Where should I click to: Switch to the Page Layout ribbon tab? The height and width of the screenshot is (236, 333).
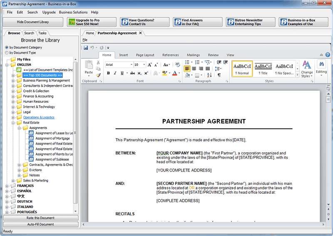(145, 55)
